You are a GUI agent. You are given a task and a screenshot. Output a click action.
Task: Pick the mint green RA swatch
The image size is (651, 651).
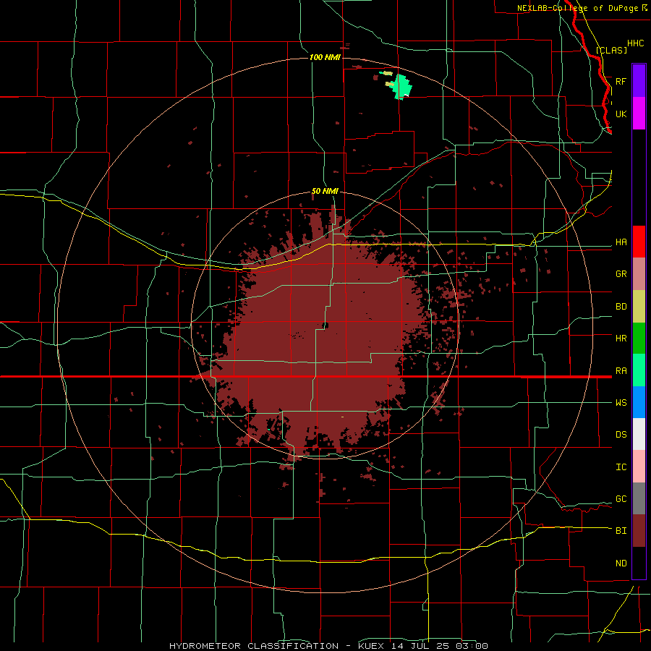coord(639,370)
